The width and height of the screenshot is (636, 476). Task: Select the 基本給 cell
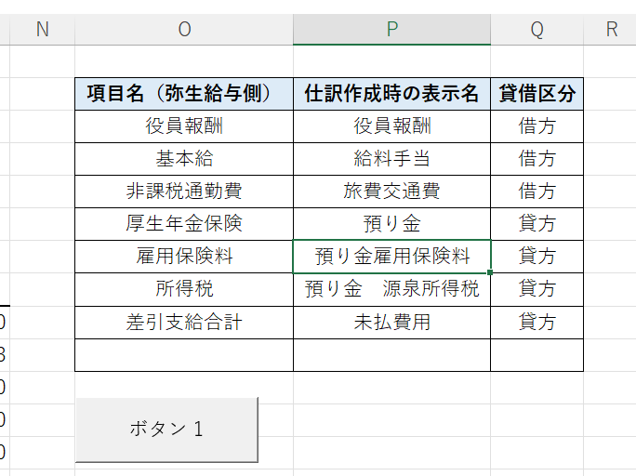coord(184,159)
